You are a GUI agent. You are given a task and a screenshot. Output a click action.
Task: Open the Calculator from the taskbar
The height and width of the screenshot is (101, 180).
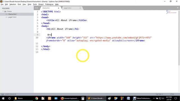83,98
